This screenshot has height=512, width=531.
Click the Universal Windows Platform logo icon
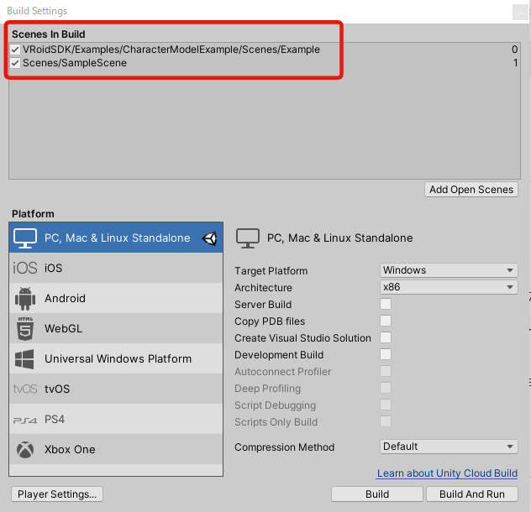tap(24, 358)
